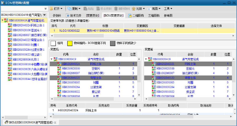Select HB0202040321 row in 变更前 table

pyautogui.click(x=188, y=64)
